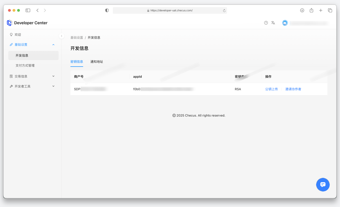This screenshot has height=207, width=340.
Task: Collapse the left sidebar with arrow handle
Action: click(62, 36)
